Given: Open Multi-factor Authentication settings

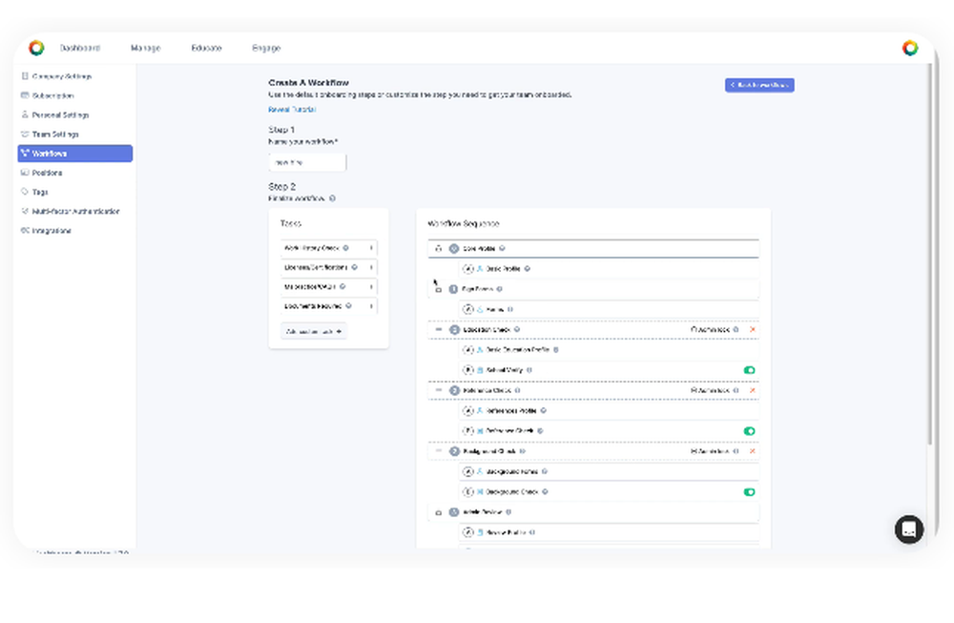Looking at the screenshot, I should tap(74, 211).
